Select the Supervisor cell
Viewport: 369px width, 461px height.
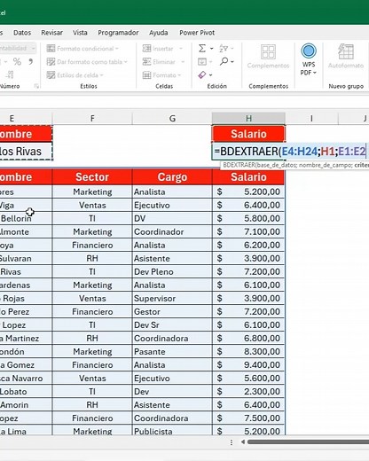coord(172,298)
